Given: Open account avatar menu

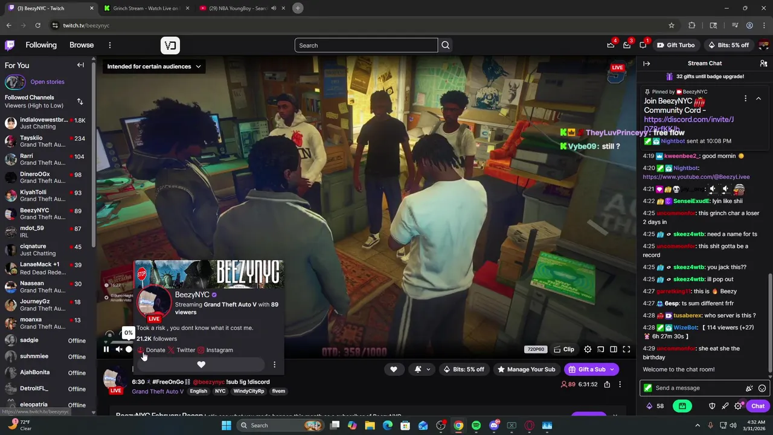Looking at the screenshot, I should pyautogui.click(x=763, y=45).
